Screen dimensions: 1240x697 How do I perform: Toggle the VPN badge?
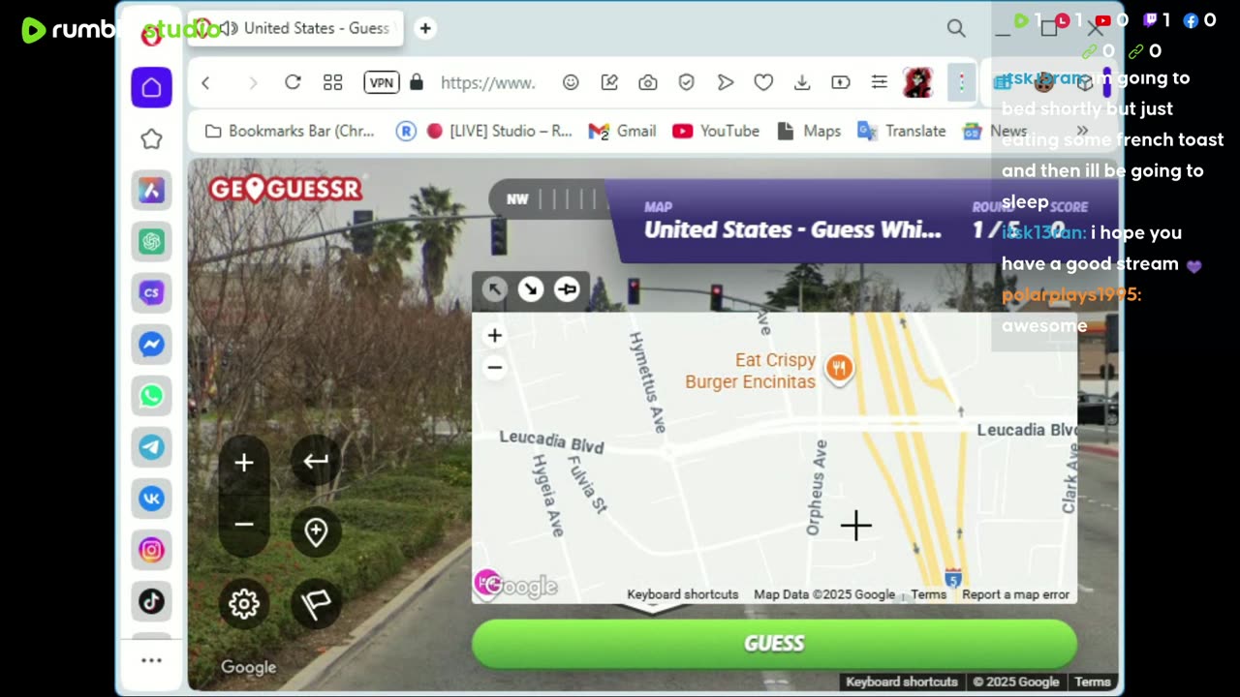[x=382, y=83]
